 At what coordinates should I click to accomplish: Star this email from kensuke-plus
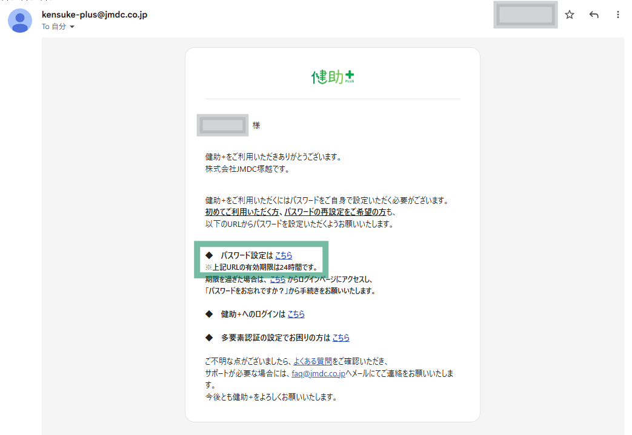tap(570, 15)
